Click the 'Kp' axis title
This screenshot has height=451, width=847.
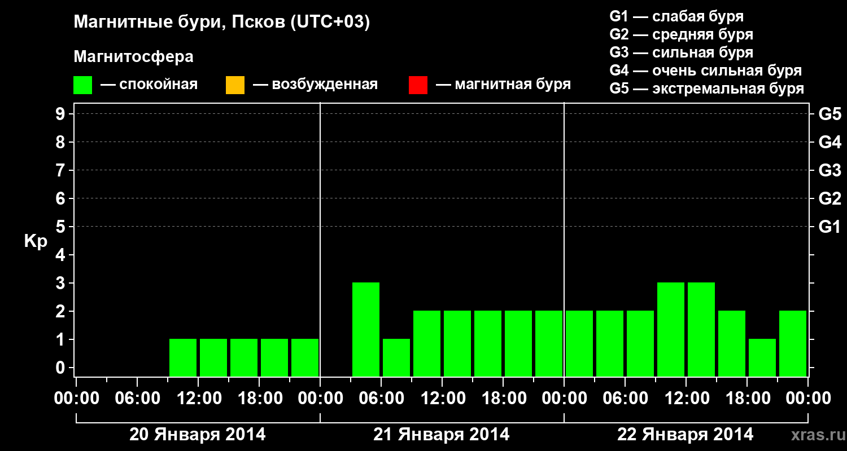click(36, 241)
